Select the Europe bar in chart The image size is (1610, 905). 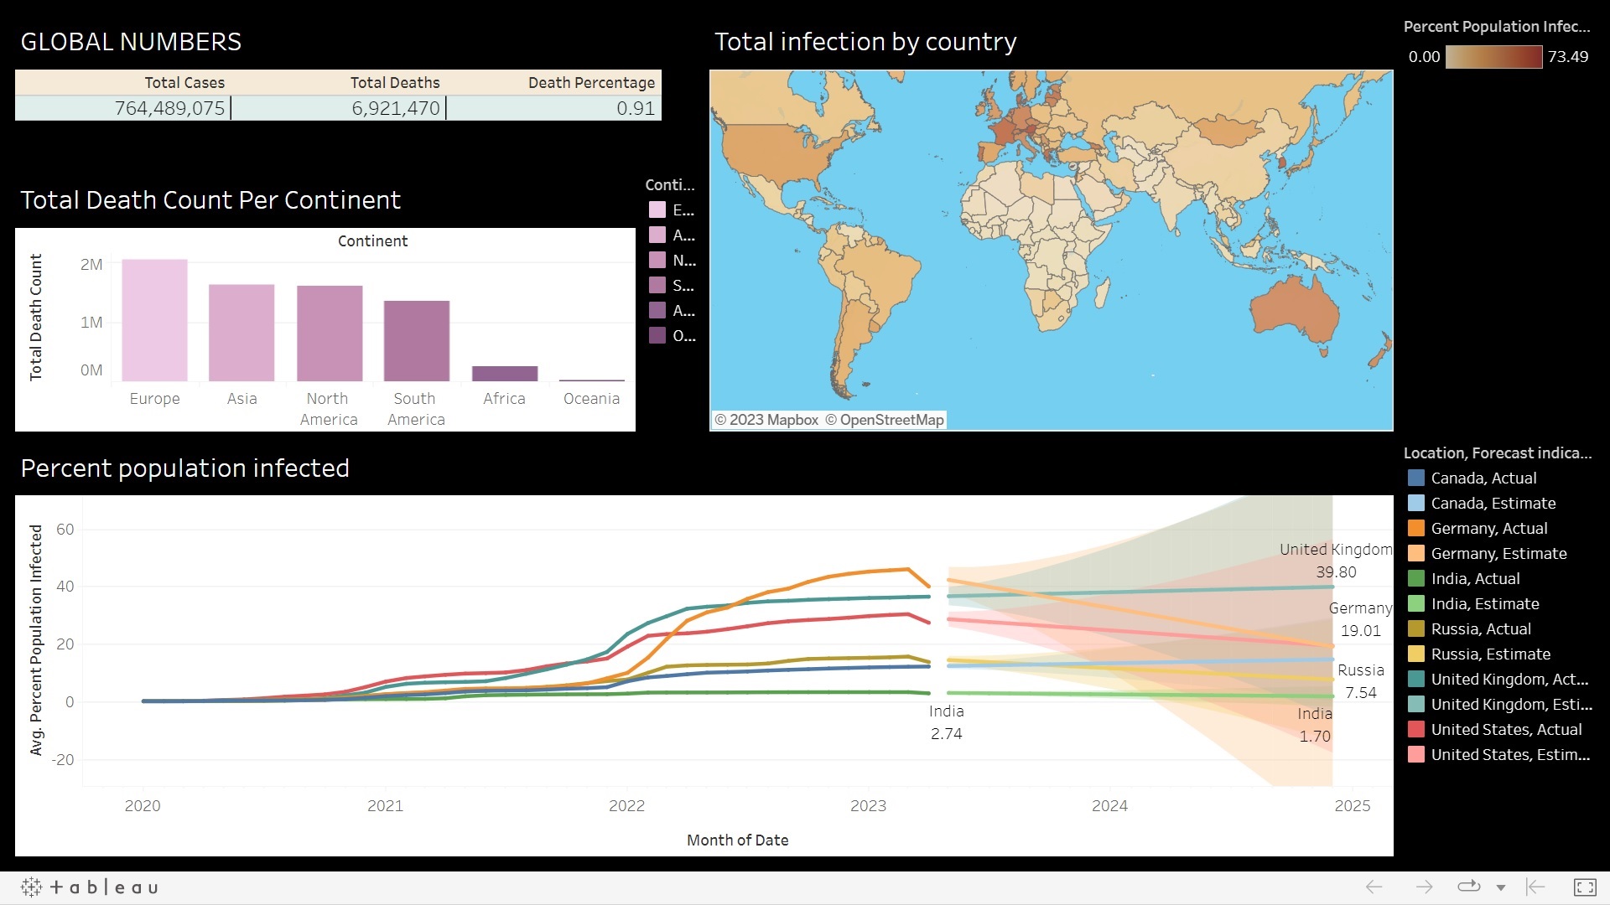(x=154, y=320)
